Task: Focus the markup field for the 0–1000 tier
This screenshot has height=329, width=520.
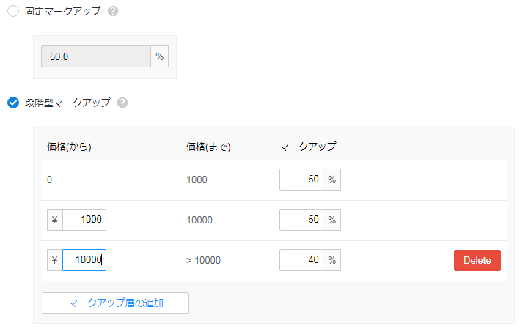Action: (301, 180)
